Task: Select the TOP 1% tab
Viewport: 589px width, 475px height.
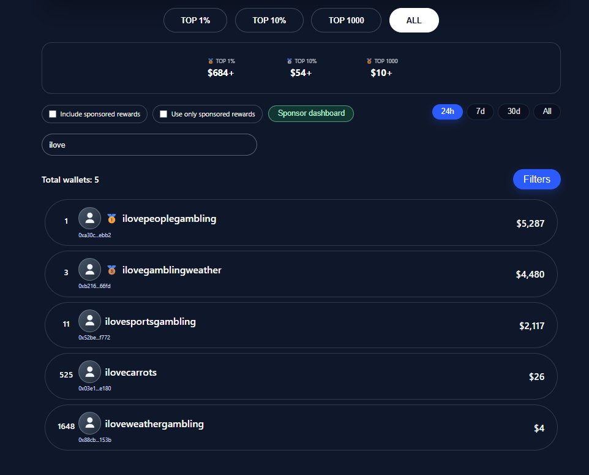Action: point(195,20)
